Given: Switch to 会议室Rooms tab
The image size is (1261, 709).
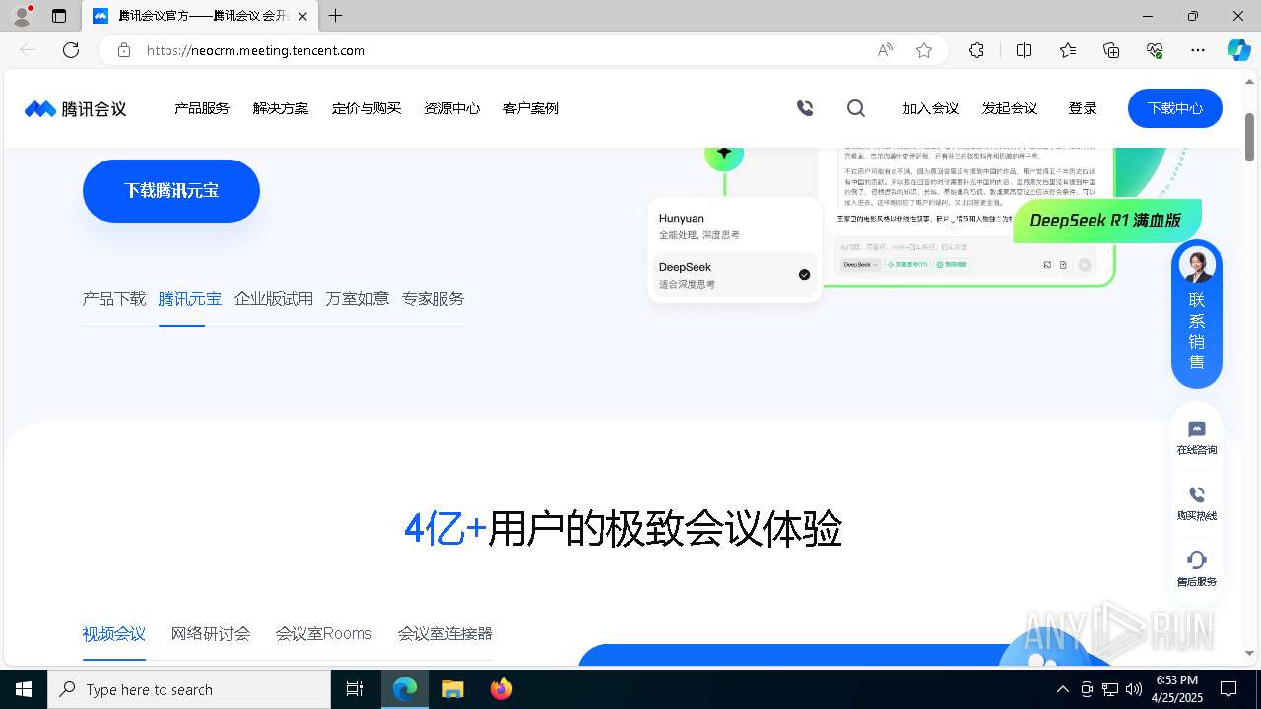Looking at the screenshot, I should click(324, 633).
